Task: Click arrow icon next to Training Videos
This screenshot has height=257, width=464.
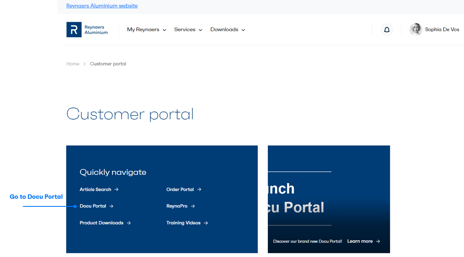Action: (206, 223)
